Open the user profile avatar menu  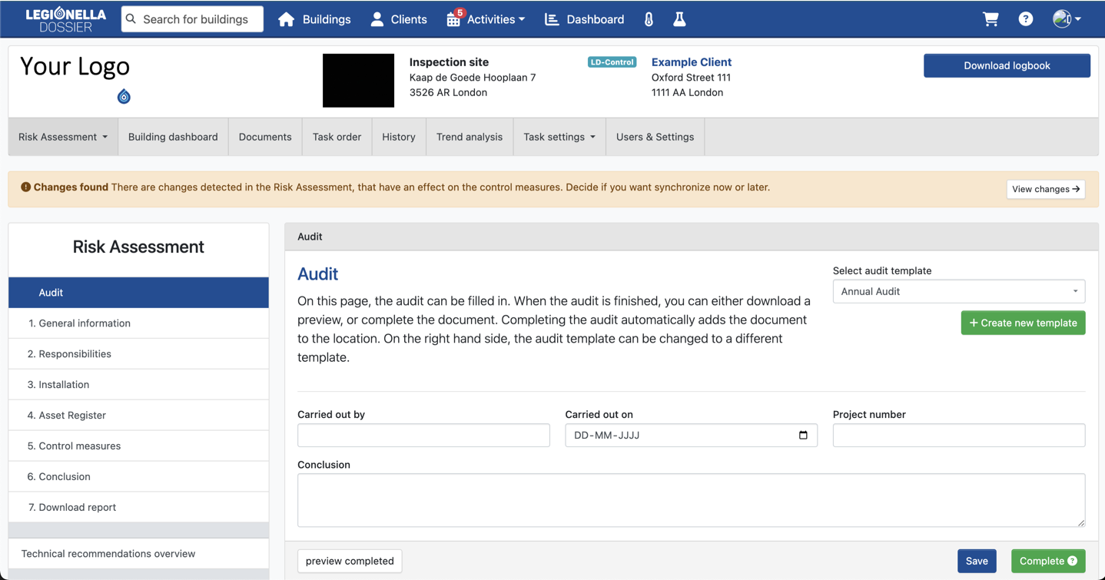pyautogui.click(x=1067, y=19)
